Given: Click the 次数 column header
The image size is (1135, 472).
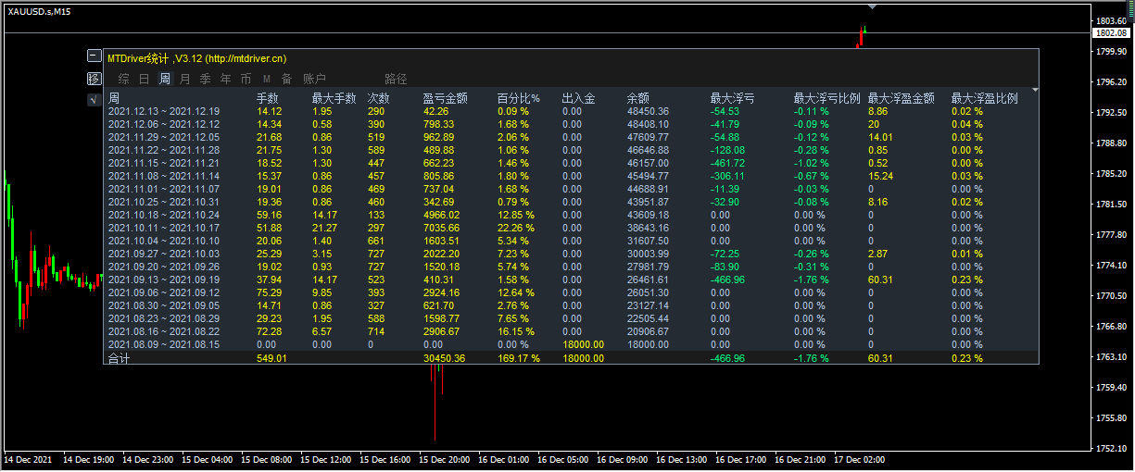Looking at the screenshot, I should point(379,97).
